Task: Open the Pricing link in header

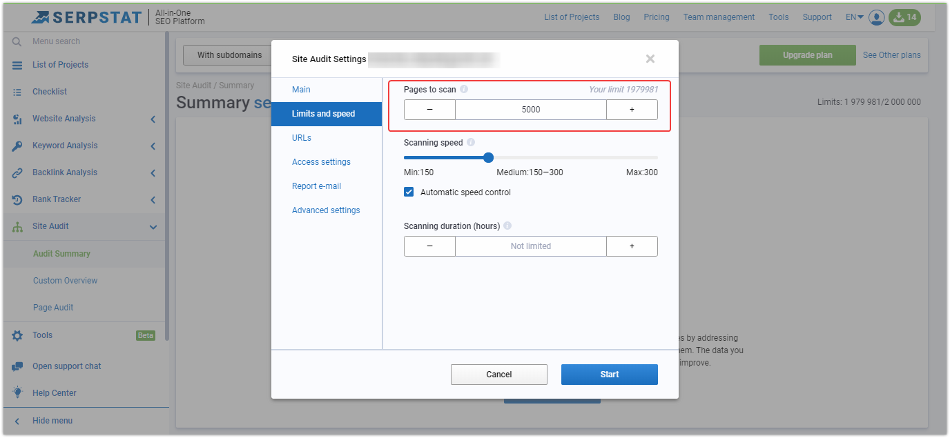Action: coord(657,17)
